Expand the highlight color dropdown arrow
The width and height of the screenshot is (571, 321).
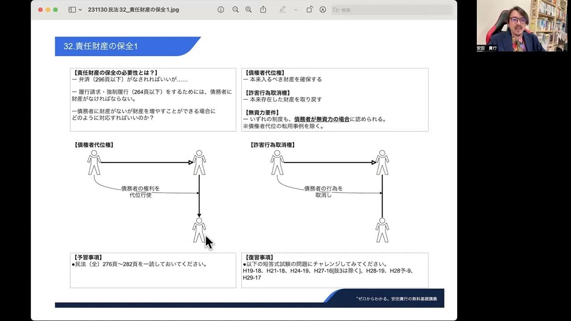click(295, 10)
